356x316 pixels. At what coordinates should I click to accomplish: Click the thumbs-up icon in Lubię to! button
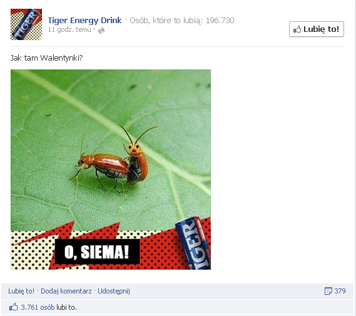click(297, 29)
